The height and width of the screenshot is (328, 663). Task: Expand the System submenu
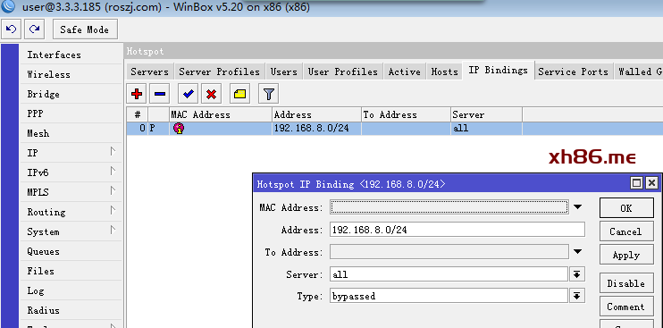(x=71, y=231)
